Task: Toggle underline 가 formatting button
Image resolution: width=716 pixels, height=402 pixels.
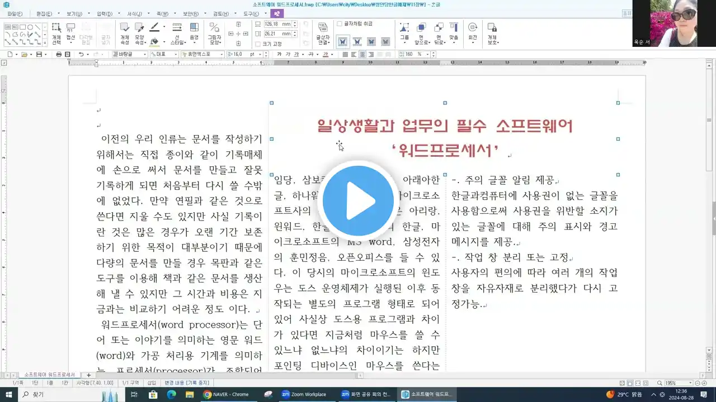Action: [x=297, y=54]
